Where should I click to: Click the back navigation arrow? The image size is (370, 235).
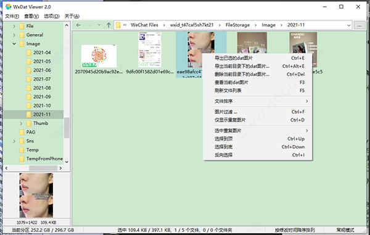tap(78, 25)
